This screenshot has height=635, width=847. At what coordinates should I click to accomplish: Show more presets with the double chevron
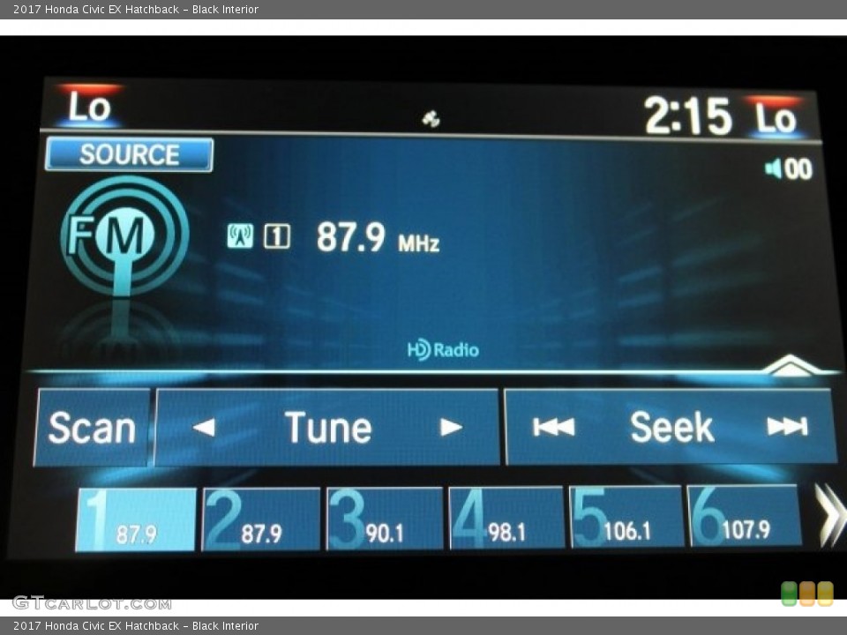click(829, 515)
